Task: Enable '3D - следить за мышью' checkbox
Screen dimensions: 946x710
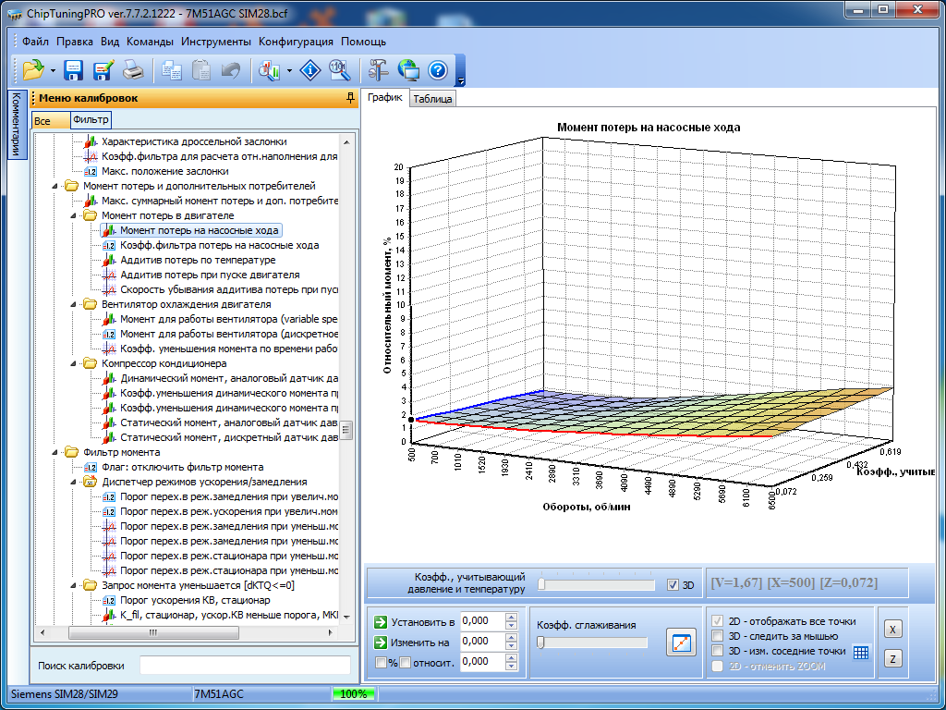Action: 718,636
